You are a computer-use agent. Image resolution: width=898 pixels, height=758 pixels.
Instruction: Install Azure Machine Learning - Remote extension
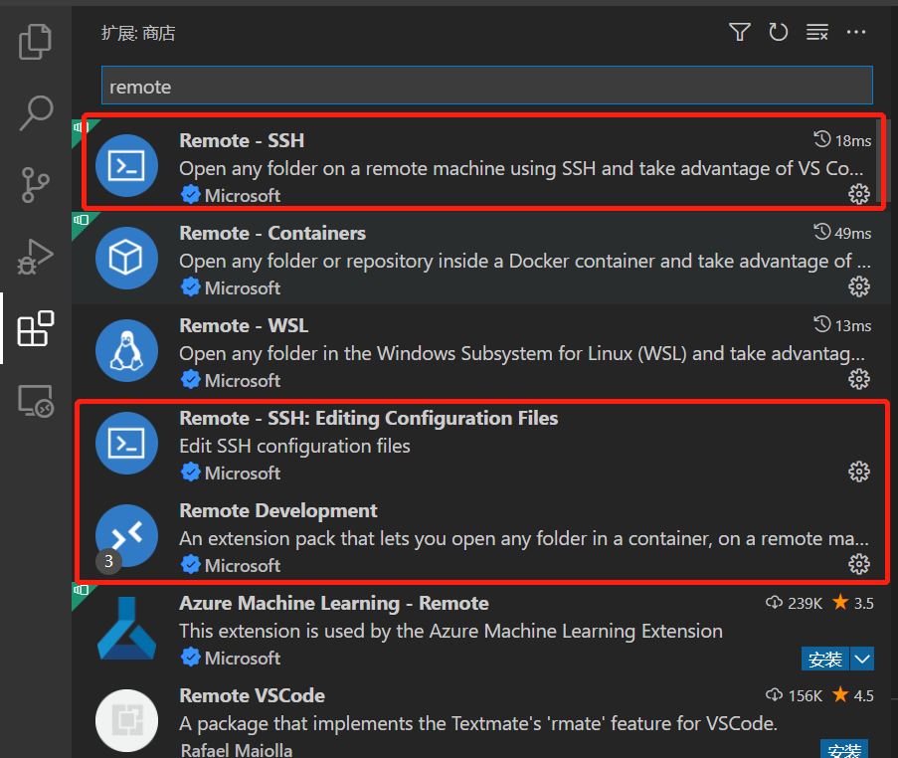pos(825,659)
